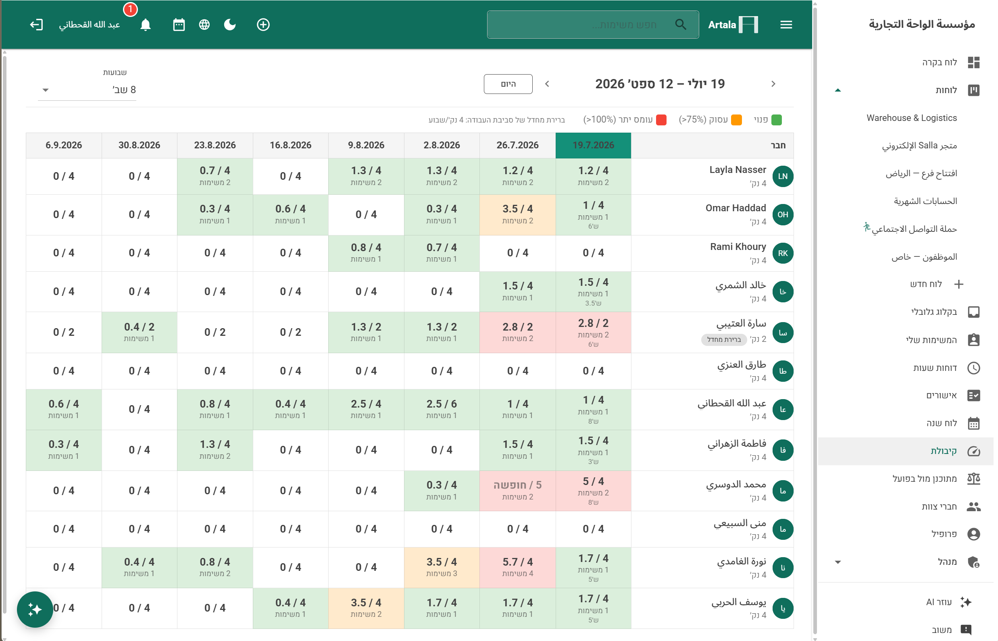Select the 19.7.2026 week column header
The width and height of the screenshot is (998, 641).
(593, 145)
